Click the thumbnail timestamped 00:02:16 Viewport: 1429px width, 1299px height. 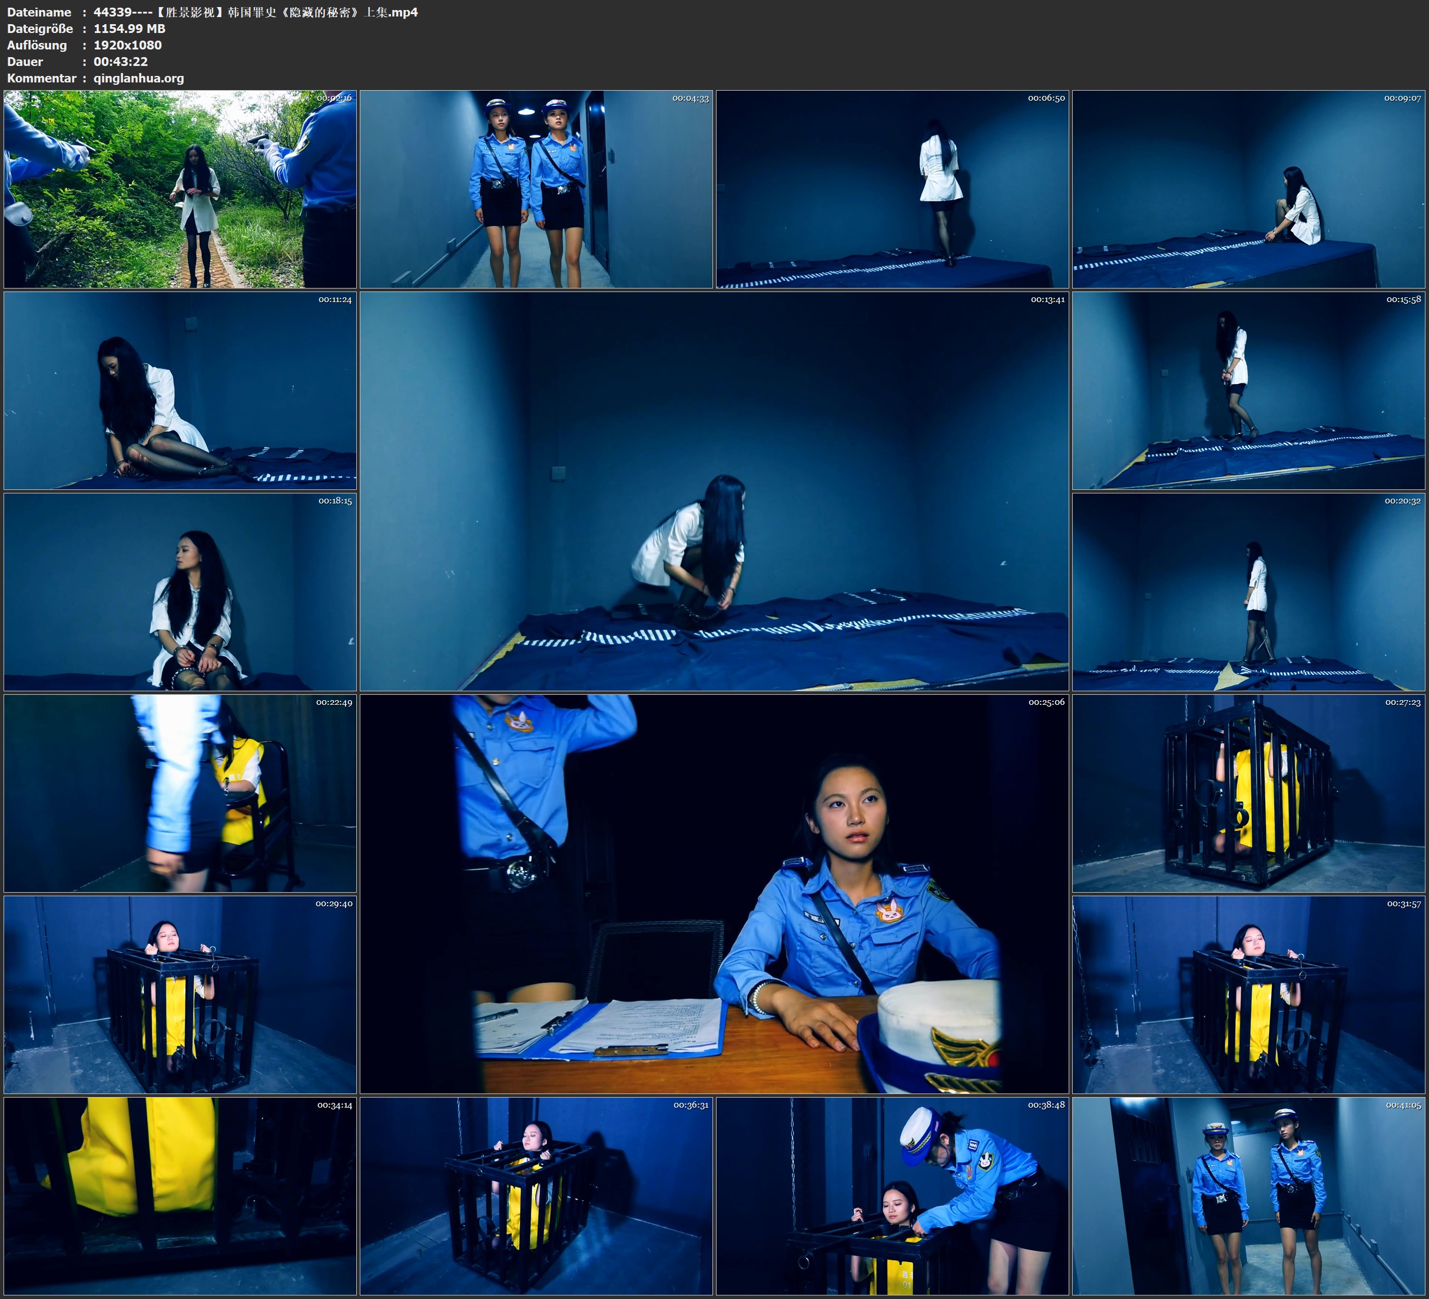click(x=180, y=188)
